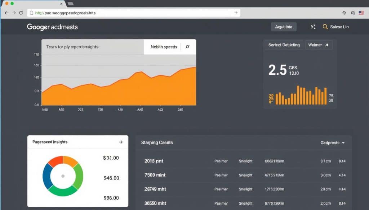Click the US flag icon in toolbar
369x210 pixels.
[x=361, y=13]
